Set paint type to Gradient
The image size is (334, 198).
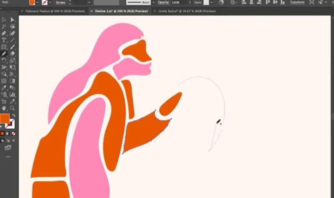point(8,133)
